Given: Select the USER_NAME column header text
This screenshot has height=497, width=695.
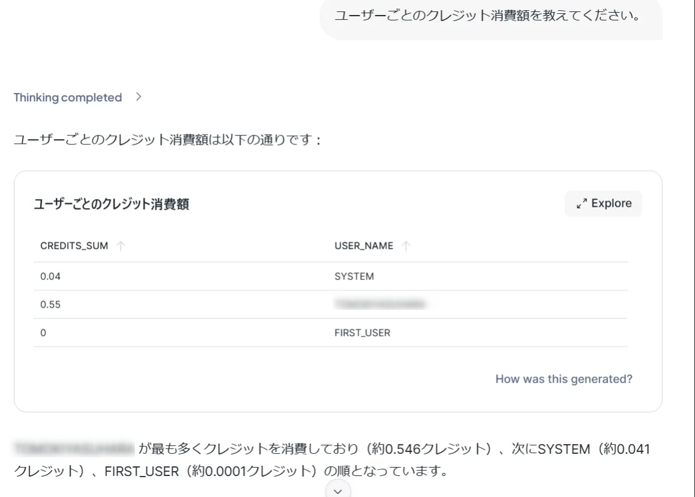Looking at the screenshot, I should [x=364, y=246].
